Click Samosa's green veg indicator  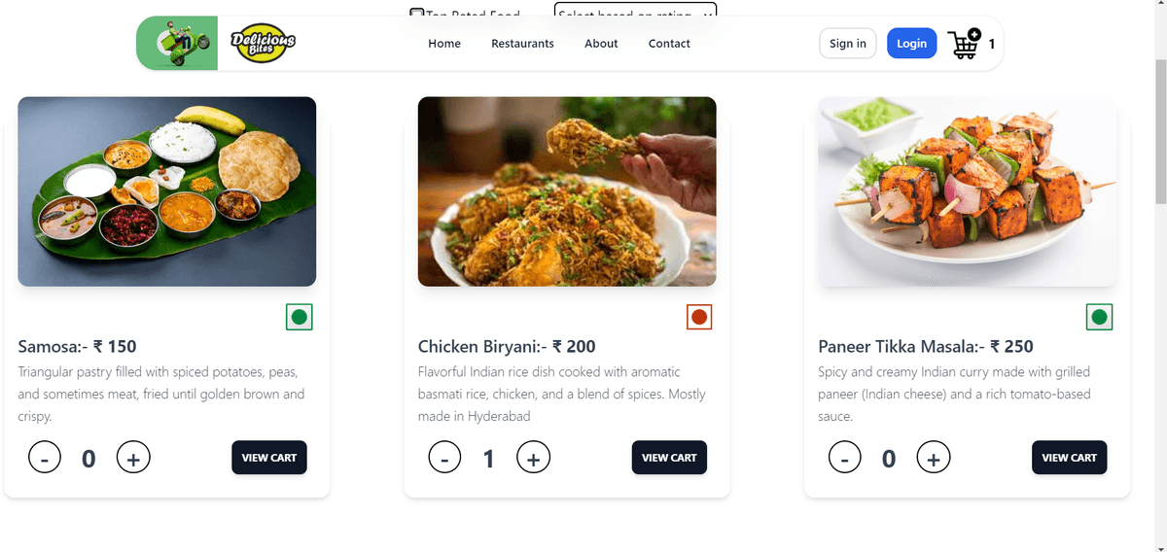(300, 317)
